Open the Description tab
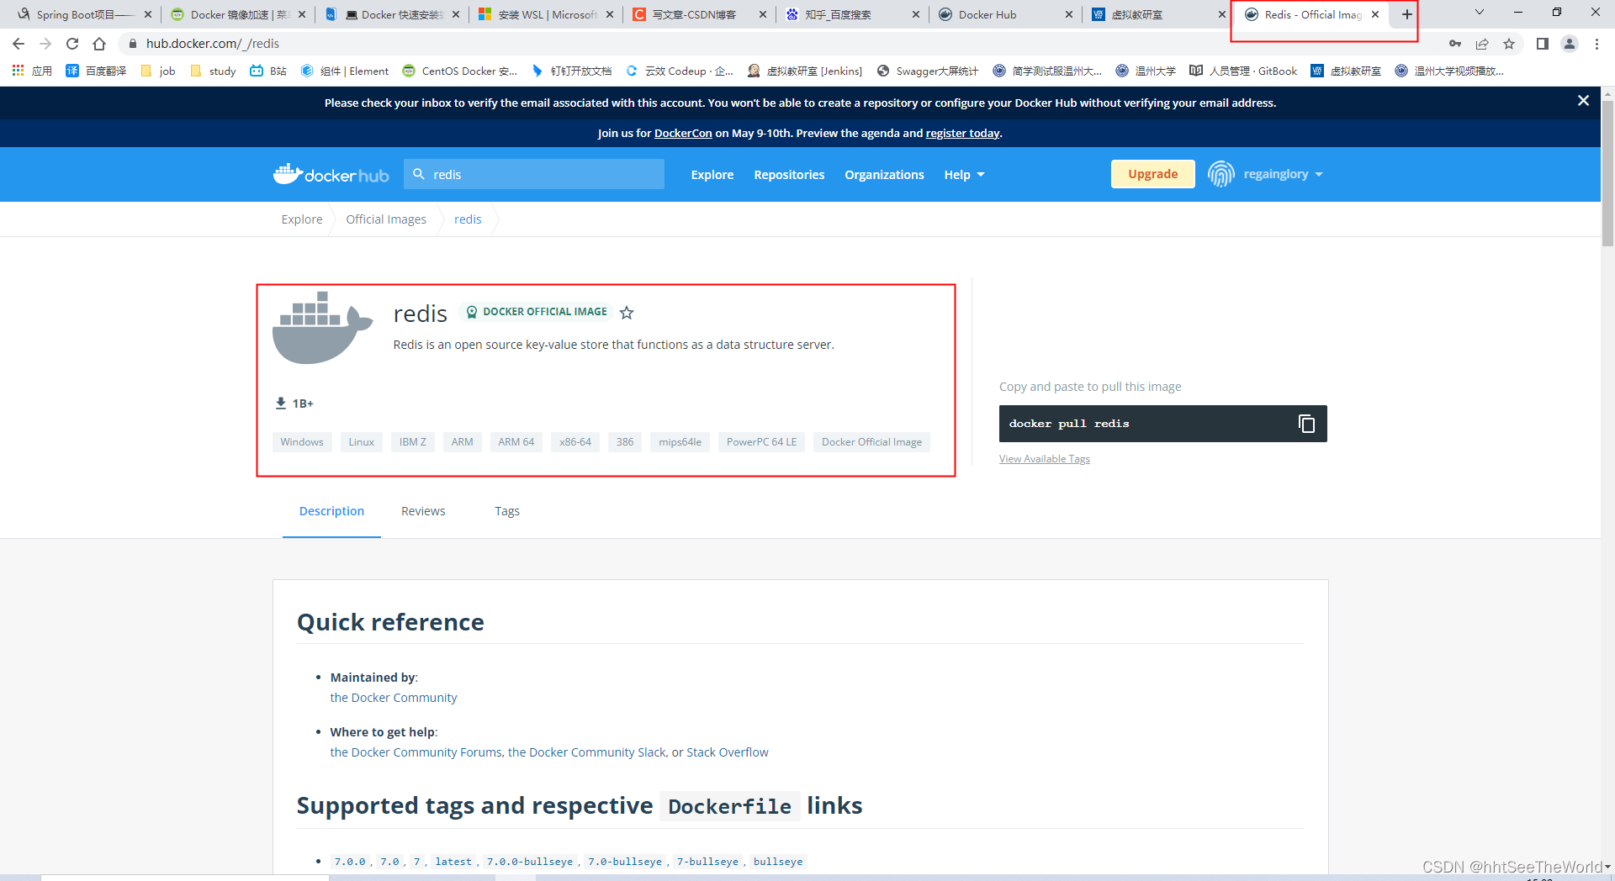The width and height of the screenshot is (1615, 881). tap(331, 511)
